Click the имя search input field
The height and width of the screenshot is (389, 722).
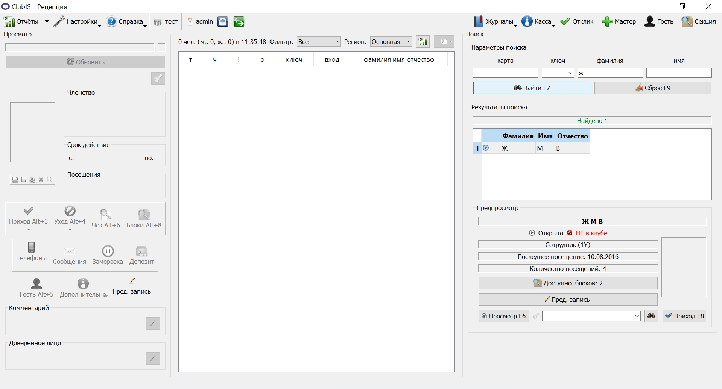(679, 73)
